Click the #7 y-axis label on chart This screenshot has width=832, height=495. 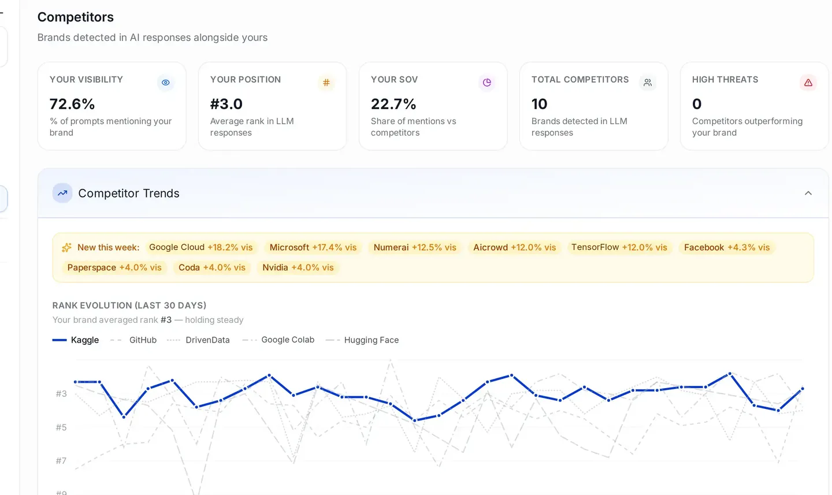(x=61, y=461)
